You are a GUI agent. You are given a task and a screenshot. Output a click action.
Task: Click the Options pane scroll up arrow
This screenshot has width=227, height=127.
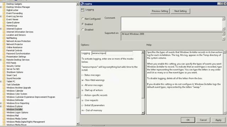[143, 52]
